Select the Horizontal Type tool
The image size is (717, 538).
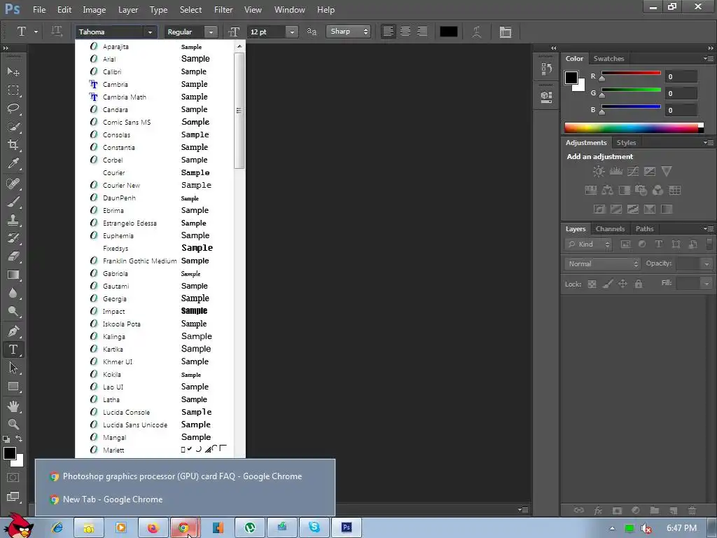click(x=13, y=350)
